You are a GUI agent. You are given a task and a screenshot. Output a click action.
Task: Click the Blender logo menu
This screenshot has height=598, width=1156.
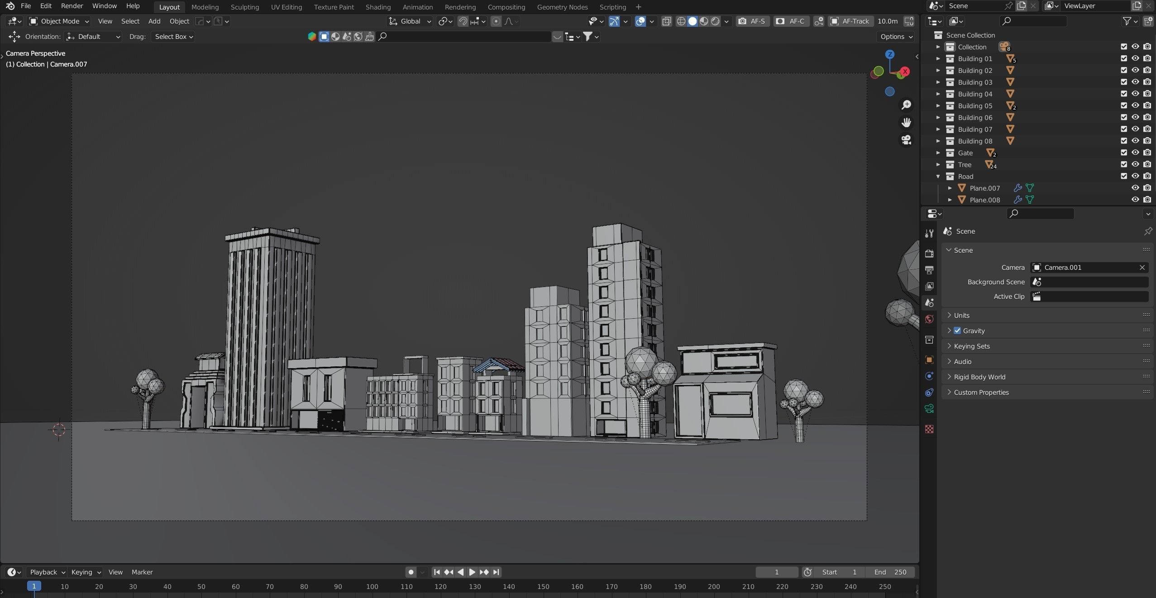10,6
